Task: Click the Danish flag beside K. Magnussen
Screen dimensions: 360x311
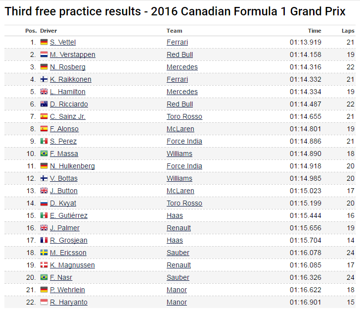Action: tap(44, 265)
